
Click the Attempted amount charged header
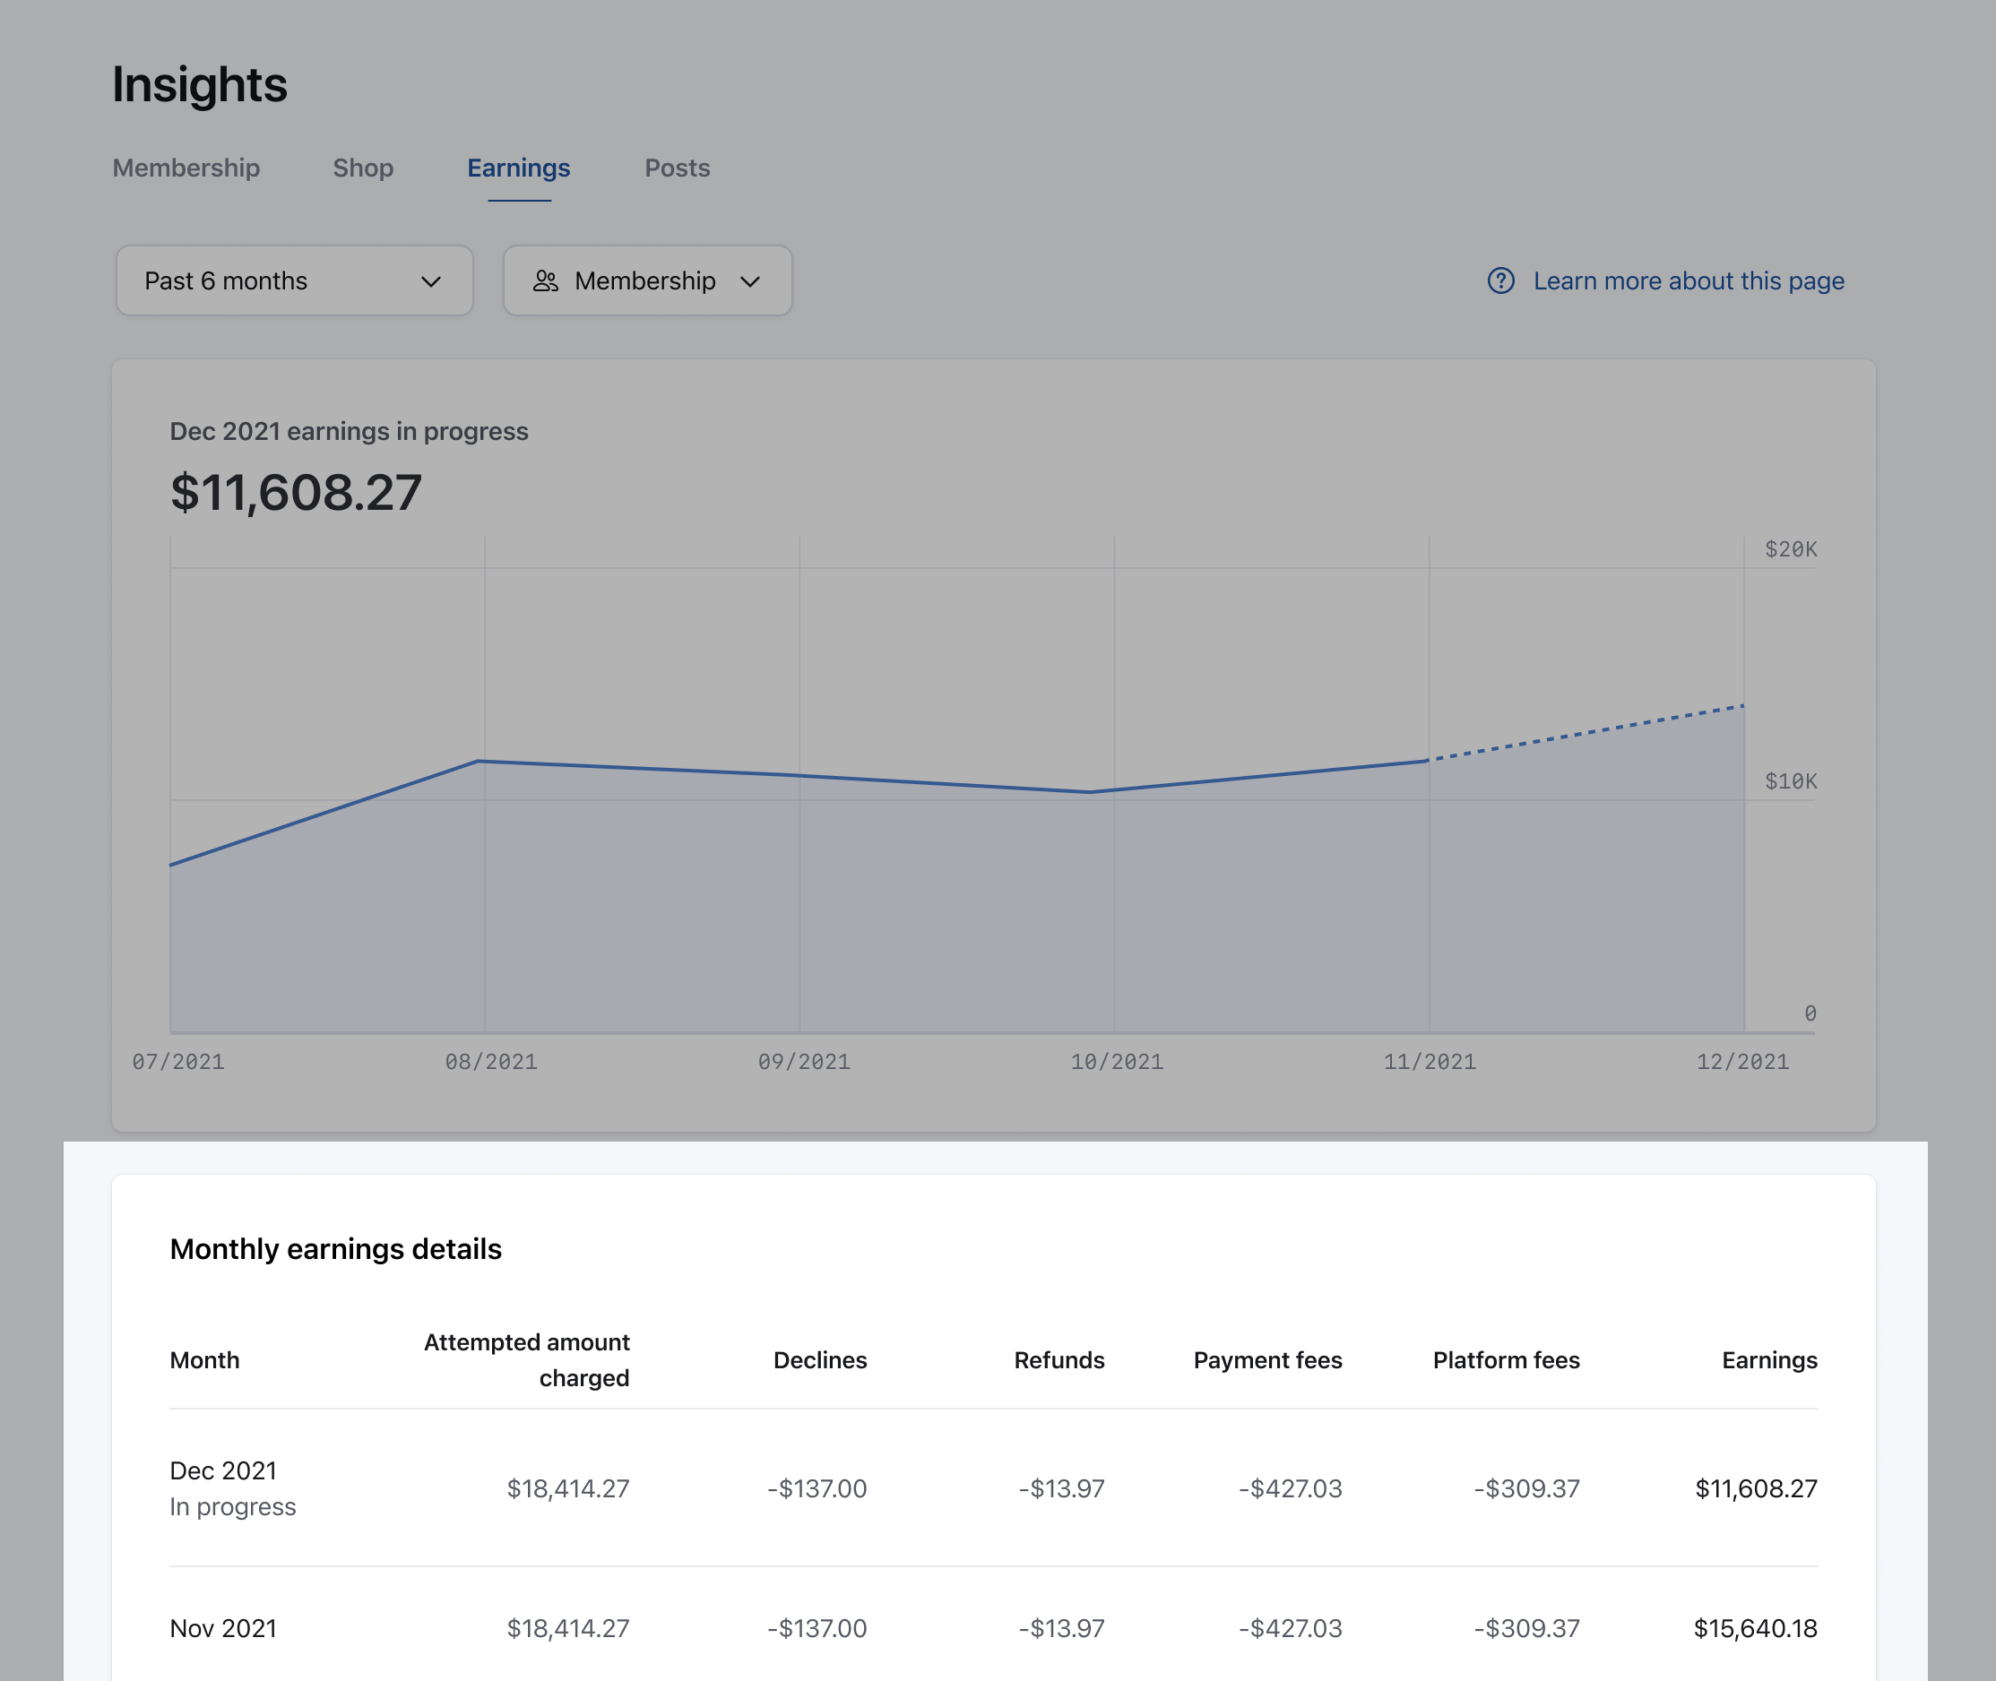click(526, 1360)
